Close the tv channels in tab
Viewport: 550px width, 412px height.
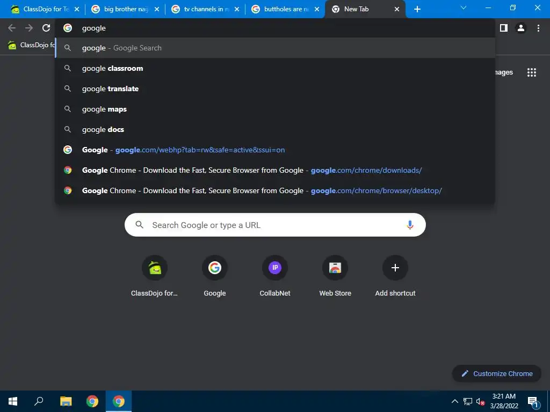237,10
